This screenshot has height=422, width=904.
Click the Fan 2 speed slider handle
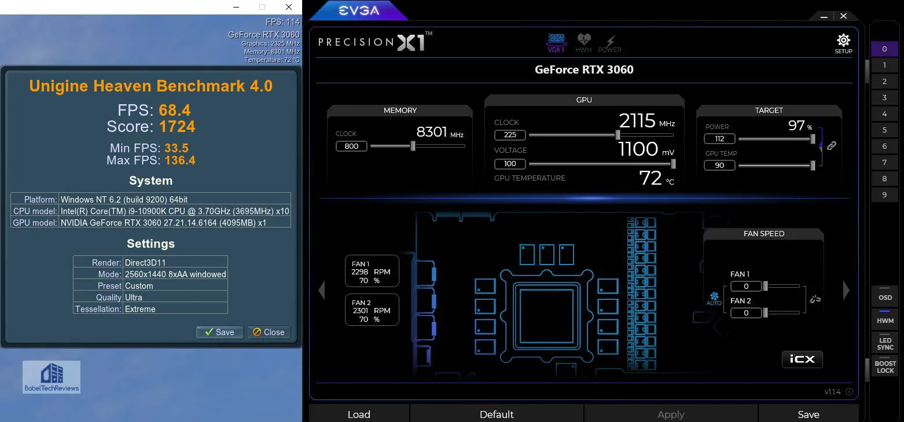[x=765, y=313]
